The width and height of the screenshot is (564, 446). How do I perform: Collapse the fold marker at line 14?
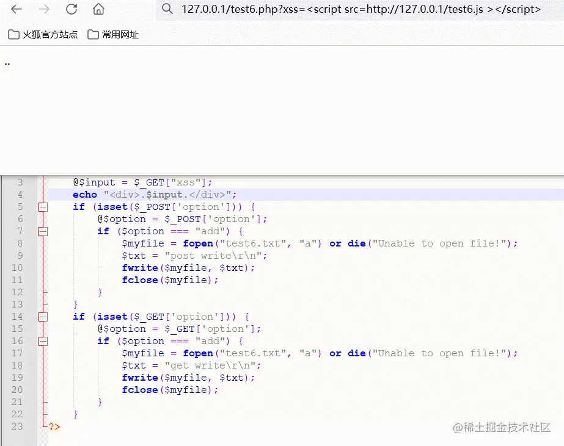point(43,317)
